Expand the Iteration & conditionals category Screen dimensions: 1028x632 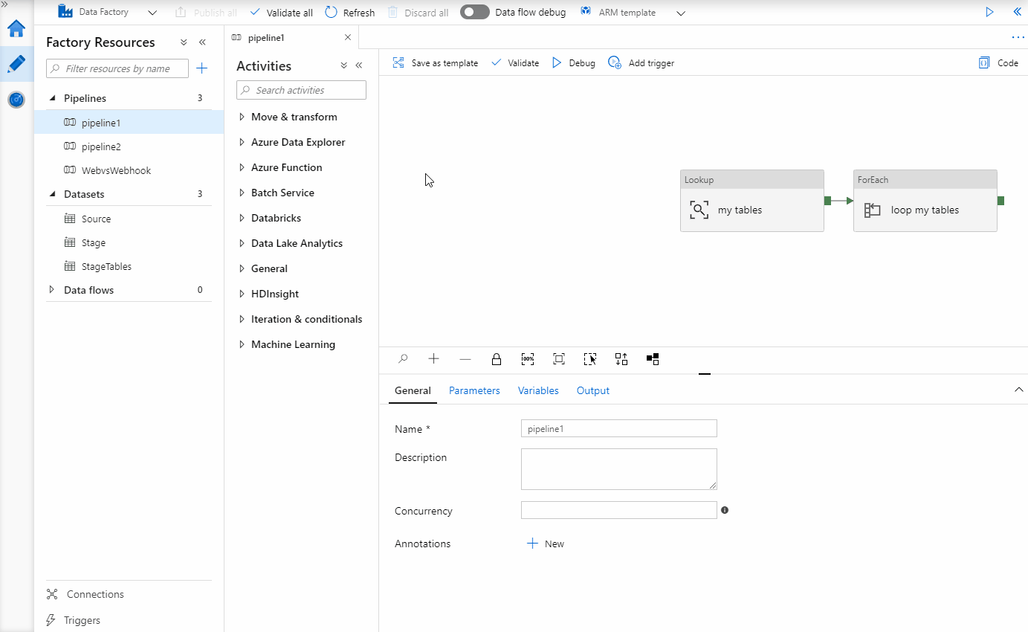241,318
